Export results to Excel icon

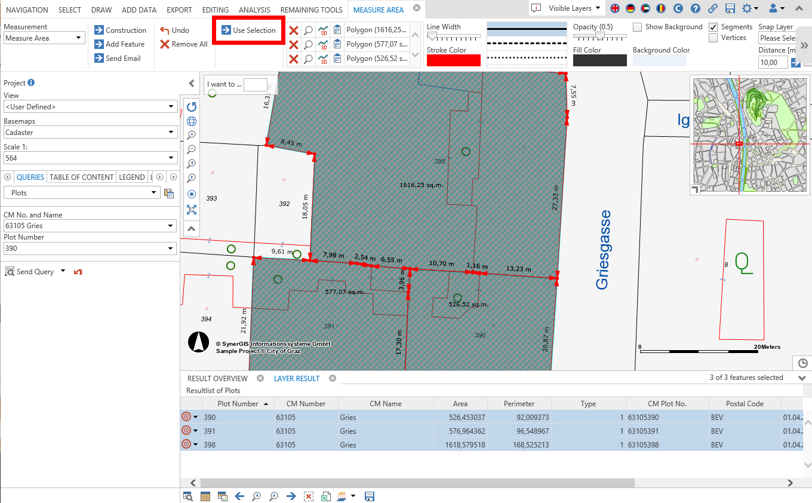(x=325, y=496)
